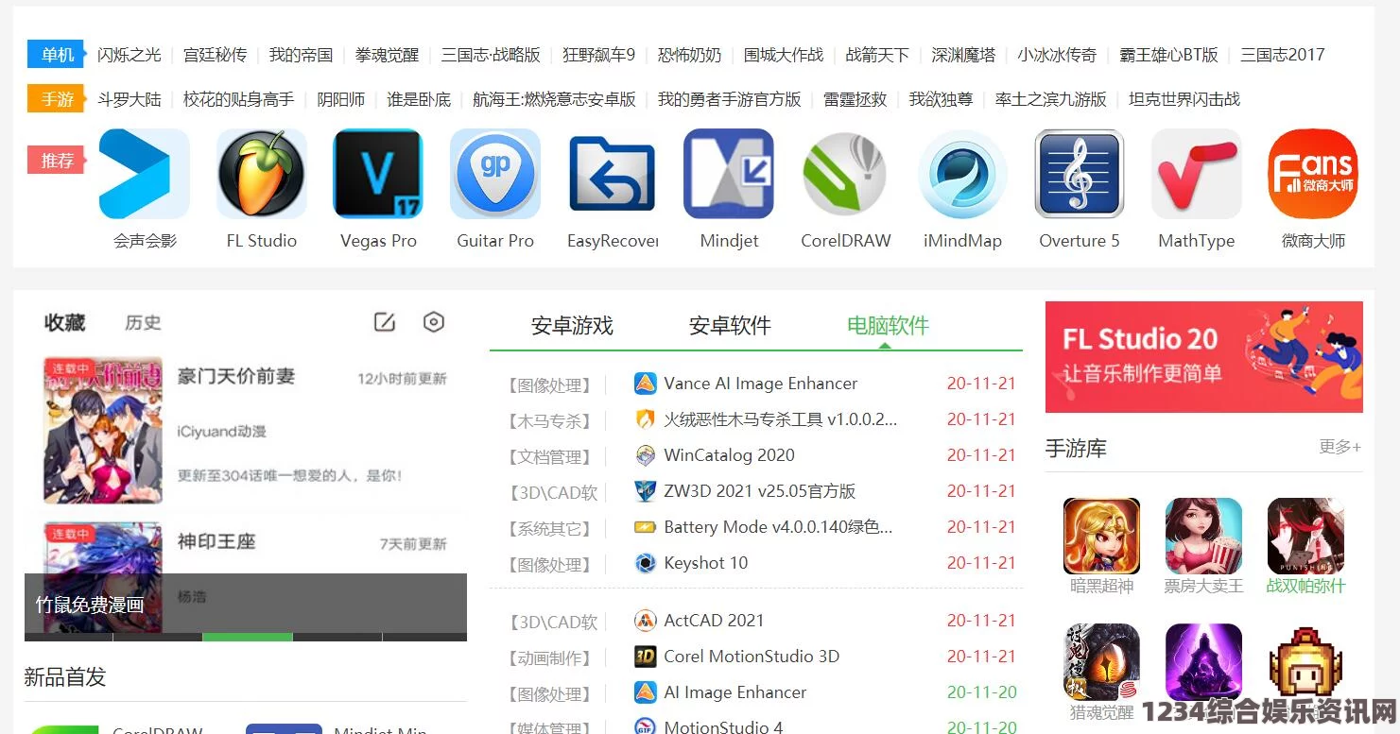Open the 暗黑超神 game icon
The width and height of the screenshot is (1400, 734).
click(x=1101, y=536)
